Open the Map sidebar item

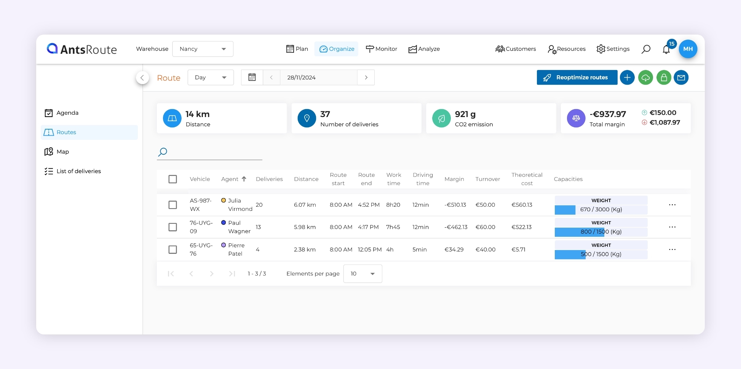pyautogui.click(x=62, y=152)
